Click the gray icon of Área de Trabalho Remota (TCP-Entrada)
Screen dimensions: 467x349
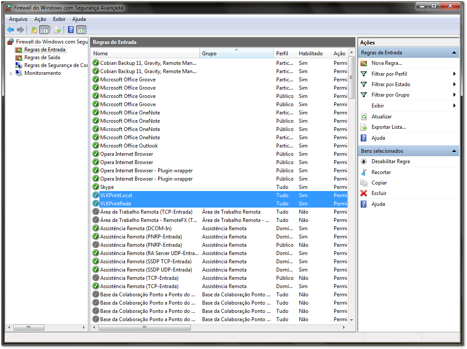tap(95, 212)
